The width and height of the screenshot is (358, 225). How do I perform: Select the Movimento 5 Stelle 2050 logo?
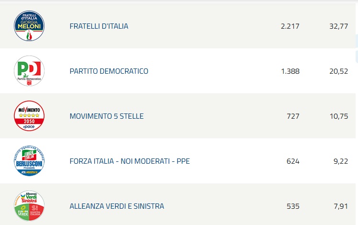click(29, 116)
